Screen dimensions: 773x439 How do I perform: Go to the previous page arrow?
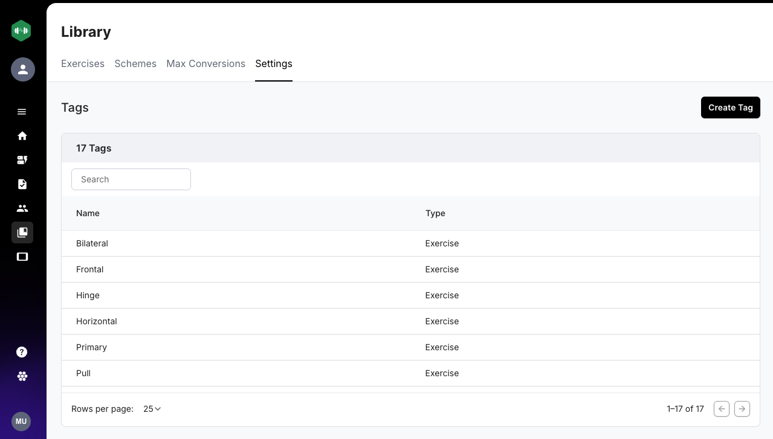722,409
